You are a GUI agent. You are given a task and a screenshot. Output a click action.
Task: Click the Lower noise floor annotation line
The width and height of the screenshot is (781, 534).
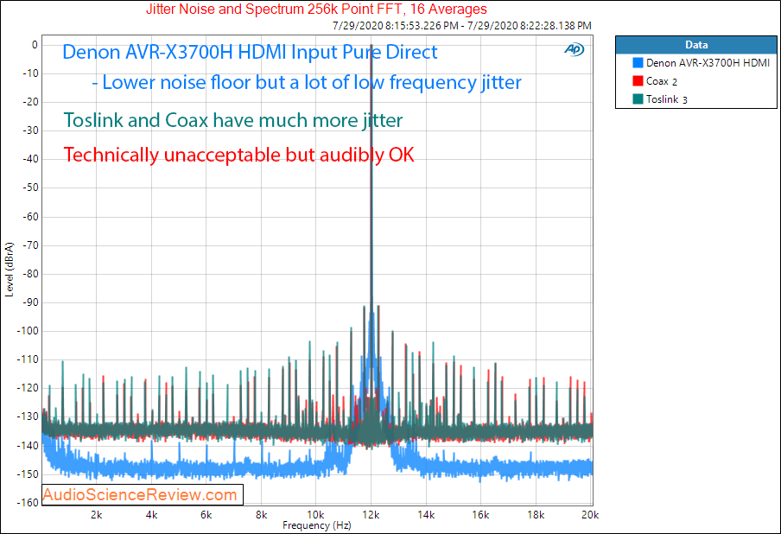click(x=307, y=83)
